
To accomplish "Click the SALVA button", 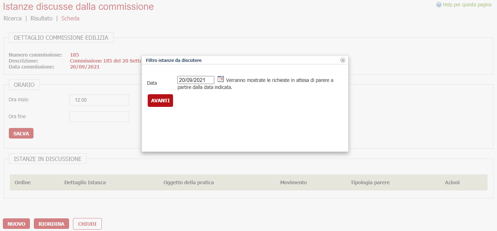I will point(21,133).
